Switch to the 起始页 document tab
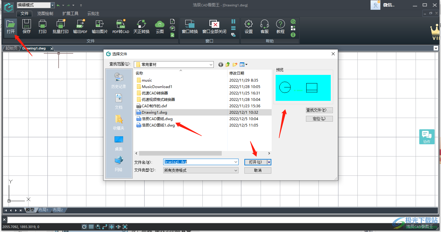Viewport: 441px width, 232px height. pos(11,48)
